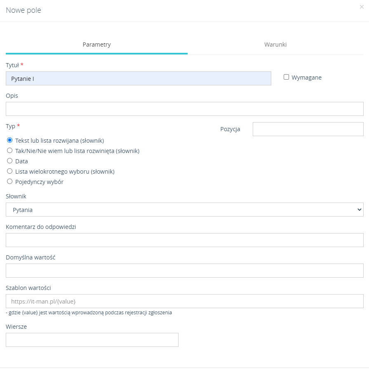The height and width of the screenshot is (370, 369).
Task: Click the Szablon wartości URL field
Action: tap(184, 301)
